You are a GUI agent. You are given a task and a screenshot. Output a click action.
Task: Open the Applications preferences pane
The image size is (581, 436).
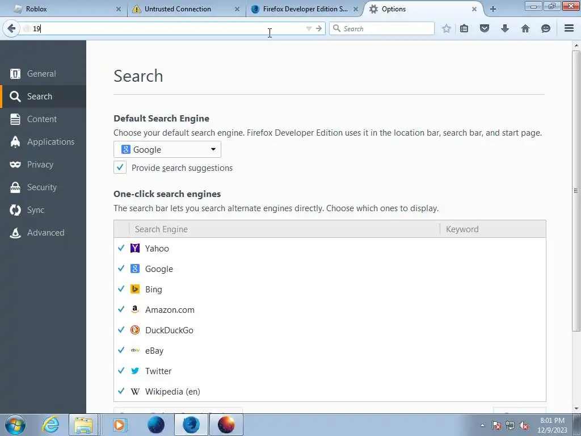pos(43,141)
